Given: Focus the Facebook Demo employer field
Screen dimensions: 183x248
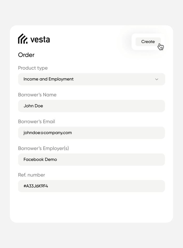Looking at the screenshot, I should (x=91, y=159).
